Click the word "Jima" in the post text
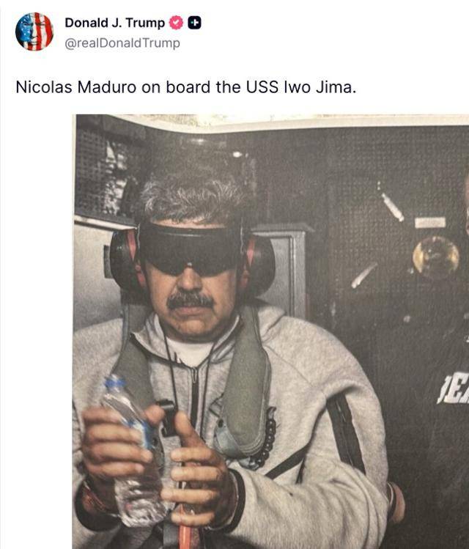Viewport: 469px width, 549px height. [x=336, y=87]
